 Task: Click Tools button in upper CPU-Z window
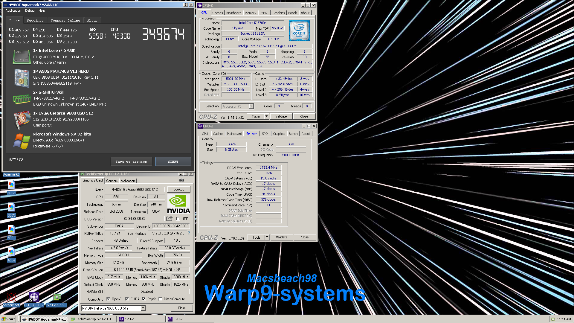256,116
